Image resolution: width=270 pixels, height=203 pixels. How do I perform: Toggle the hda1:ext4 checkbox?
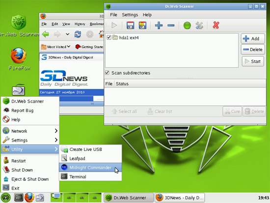[x=109, y=37]
